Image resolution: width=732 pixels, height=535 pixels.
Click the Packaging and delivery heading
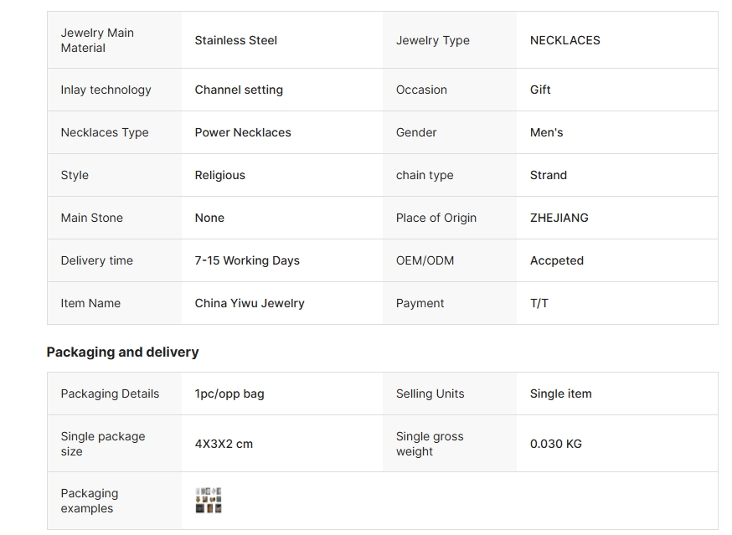point(123,352)
